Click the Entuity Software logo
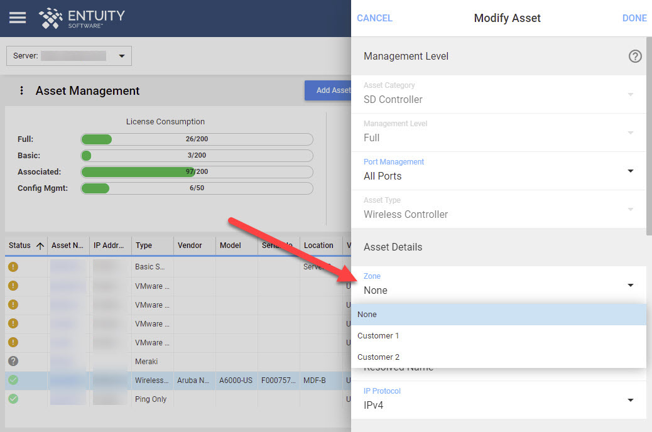Screen dimensions: 652x432 tap(82, 18)
